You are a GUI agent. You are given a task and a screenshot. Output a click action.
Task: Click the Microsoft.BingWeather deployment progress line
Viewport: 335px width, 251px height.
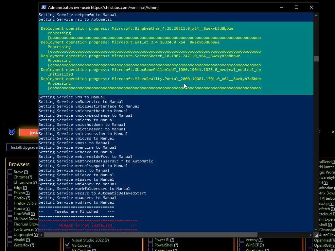(x=137, y=28)
